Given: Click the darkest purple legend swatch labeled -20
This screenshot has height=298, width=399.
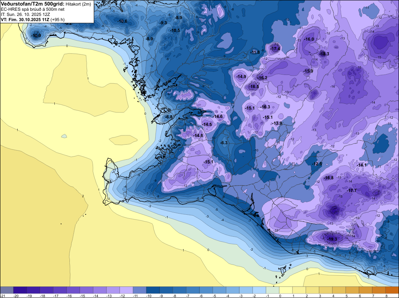Looking at the screenshot, I should (20, 290).
